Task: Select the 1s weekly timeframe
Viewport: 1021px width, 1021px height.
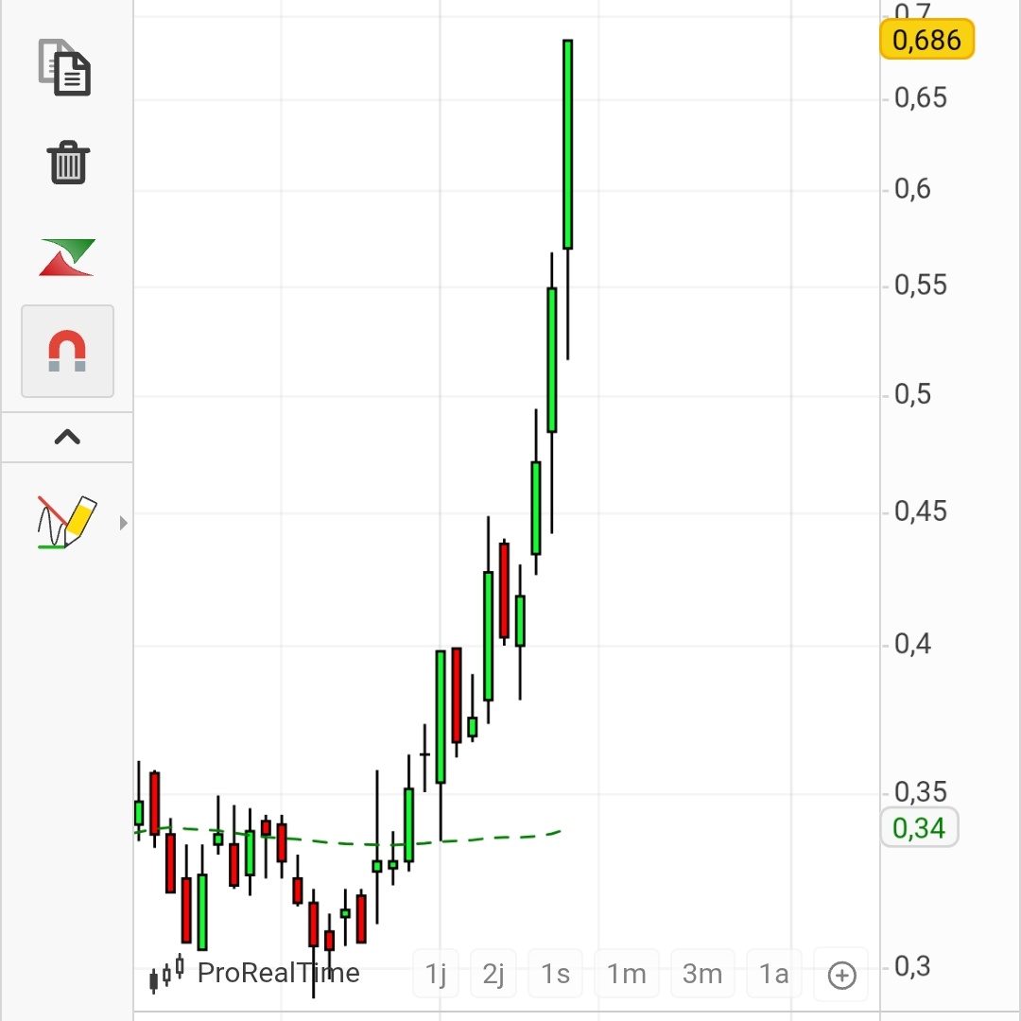Action: click(555, 974)
